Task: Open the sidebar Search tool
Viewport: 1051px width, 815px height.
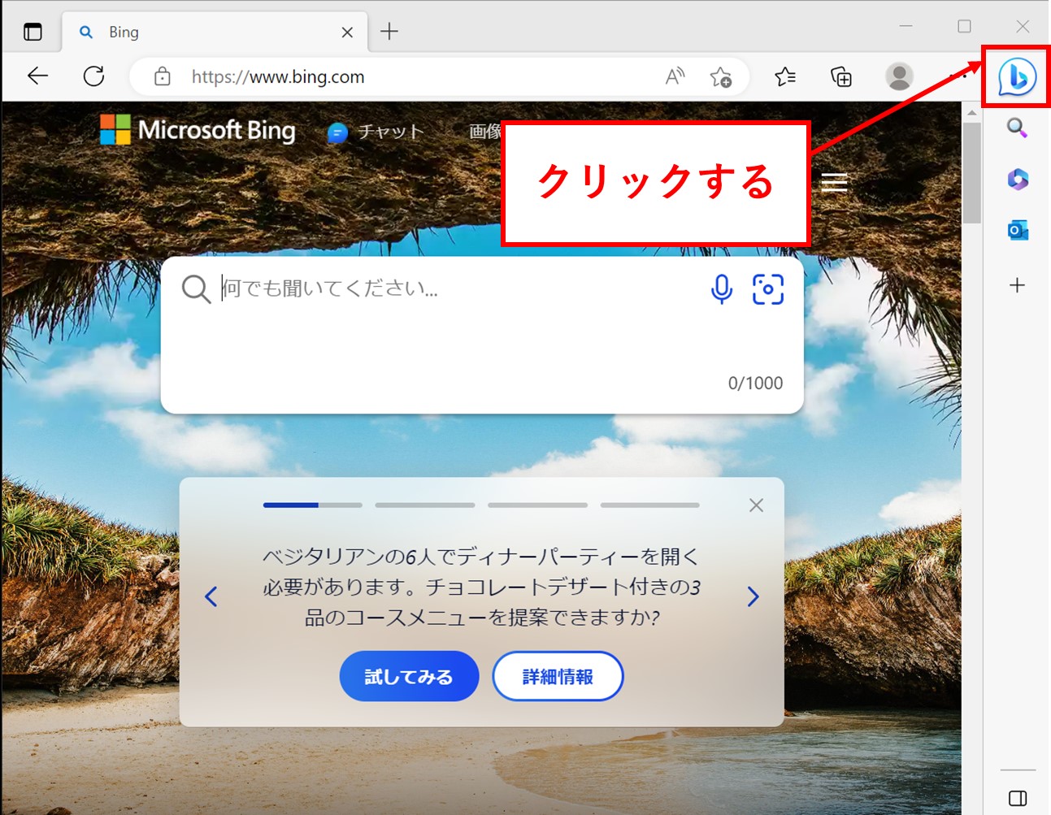Action: [1017, 128]
